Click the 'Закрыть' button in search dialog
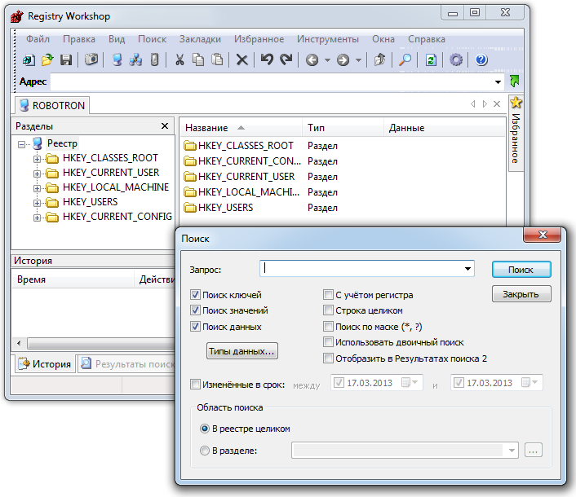 pyautogui.click(x=521, y=294)
